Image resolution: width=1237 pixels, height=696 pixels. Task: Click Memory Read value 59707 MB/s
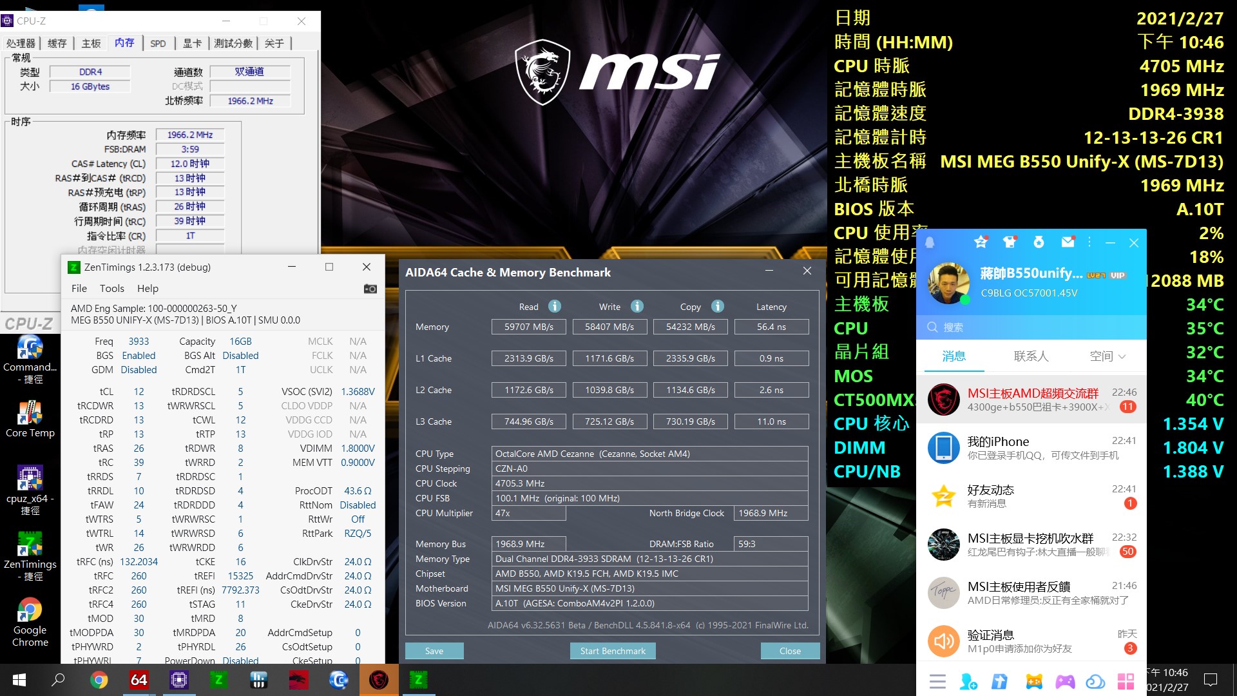(528, 327)
